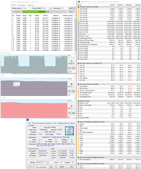Click the Power graph maximum field showing 200

click(72, 56)
